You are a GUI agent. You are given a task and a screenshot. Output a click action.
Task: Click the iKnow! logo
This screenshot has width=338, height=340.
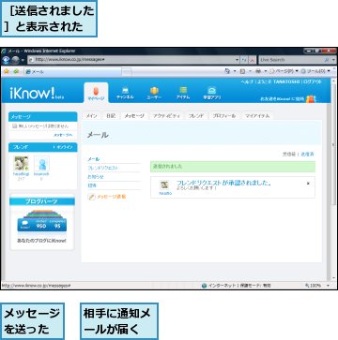(36, 94)
